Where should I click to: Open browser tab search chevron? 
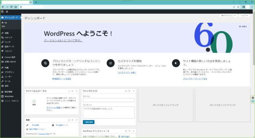[x=234, y=2]
